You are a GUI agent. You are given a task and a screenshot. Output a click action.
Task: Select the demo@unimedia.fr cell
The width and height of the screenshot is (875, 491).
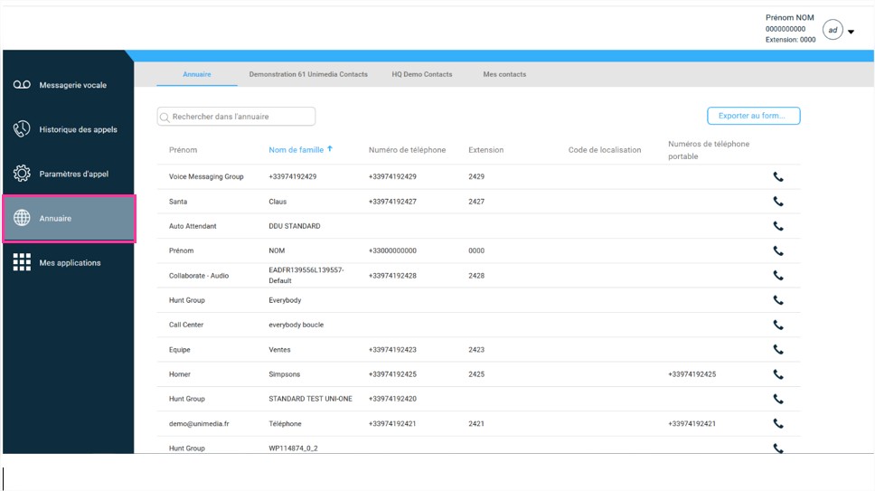(199, 423)
